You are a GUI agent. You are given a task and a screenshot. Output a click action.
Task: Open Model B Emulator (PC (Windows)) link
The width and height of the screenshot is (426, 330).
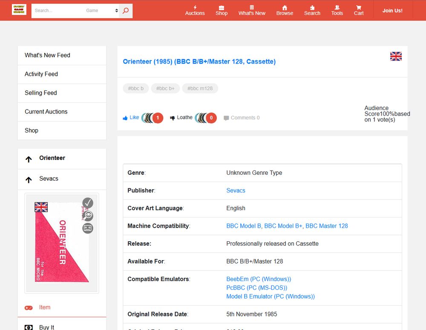click(x=271, y=296)
